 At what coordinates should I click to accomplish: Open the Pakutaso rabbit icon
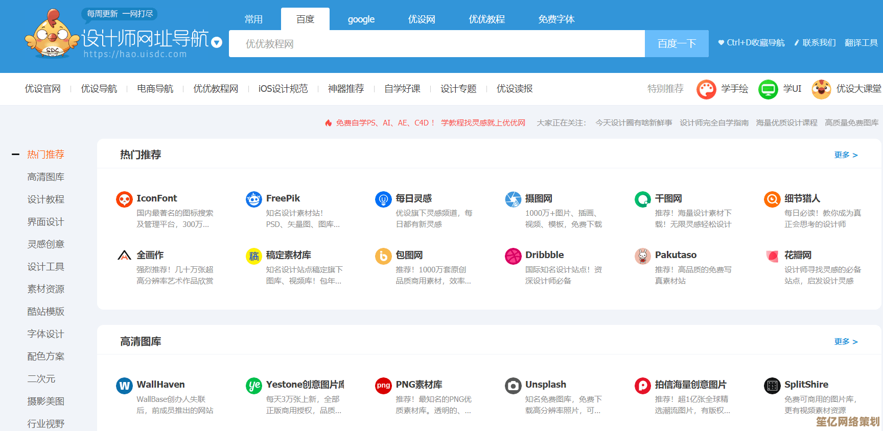(x=643, y=256)
